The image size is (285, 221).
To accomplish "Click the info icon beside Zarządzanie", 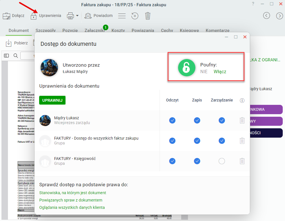I will pyautogui.click(x=242, y=100).
